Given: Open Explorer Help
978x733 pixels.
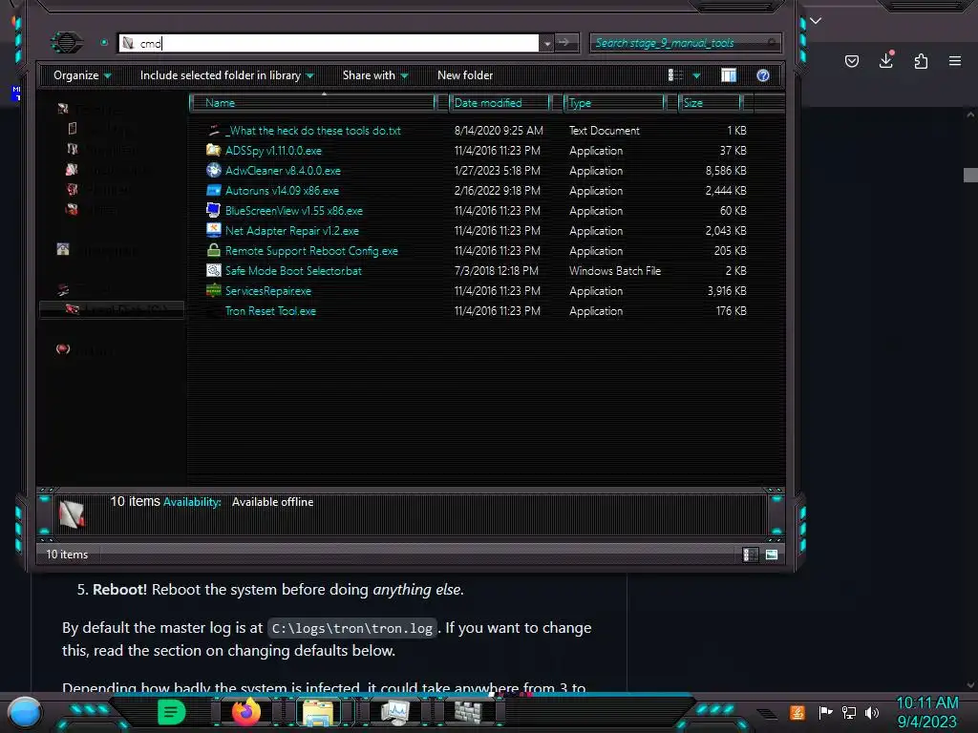Looking at the screenshot, I should [x=763, y=75].
